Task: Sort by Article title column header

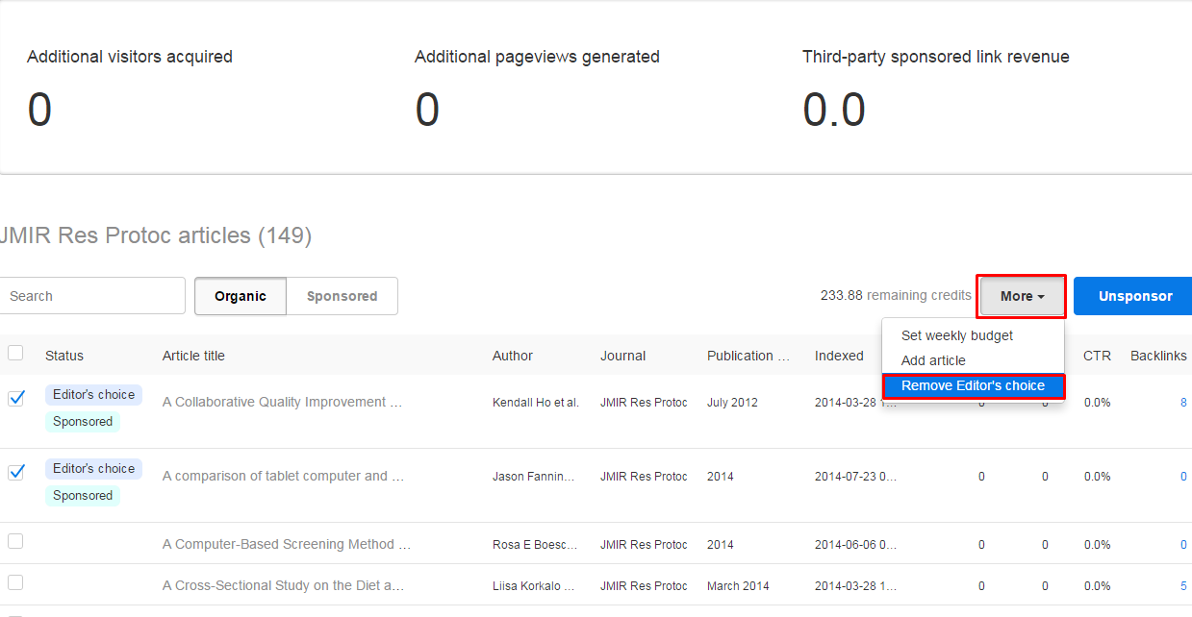Action: [x=193, y=356]
